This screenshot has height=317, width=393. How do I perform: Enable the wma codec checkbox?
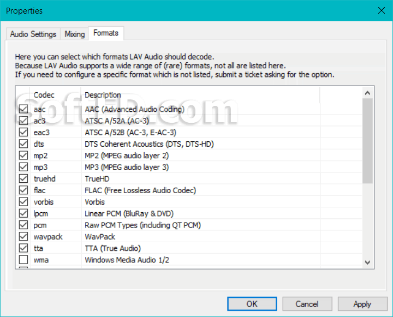pos(23,260)
